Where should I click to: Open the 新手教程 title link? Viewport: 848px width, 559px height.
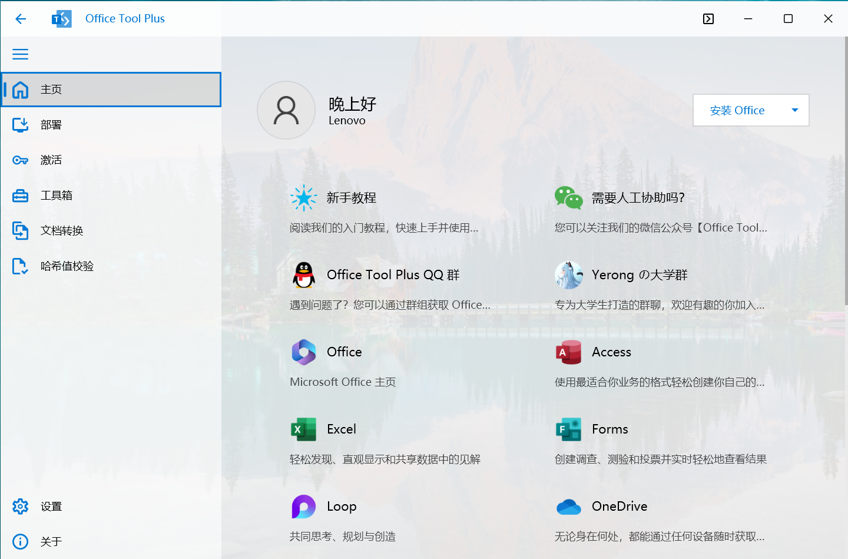[x=352, y=198]
